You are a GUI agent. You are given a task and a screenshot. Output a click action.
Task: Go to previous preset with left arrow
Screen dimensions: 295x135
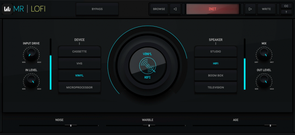(x=175, y=9)
